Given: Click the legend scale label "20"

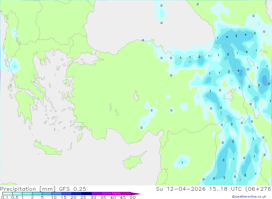Looking at the screenshot, I should click(73, 197).
